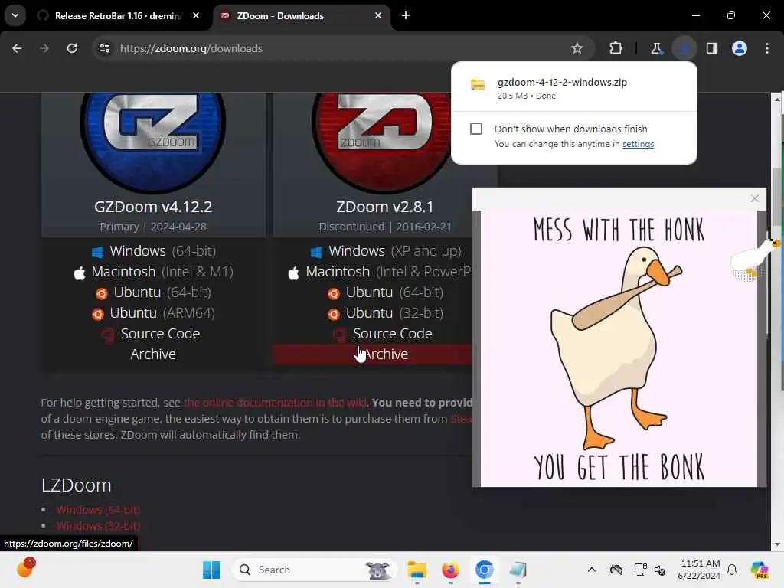Screen dimensions: 784x588
Task: Download GZDoom Ubuntu ARM64
Action: (x=153, y=313)
